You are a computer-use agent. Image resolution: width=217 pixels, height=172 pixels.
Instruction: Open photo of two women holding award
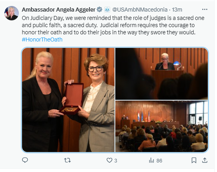[68, 100]
